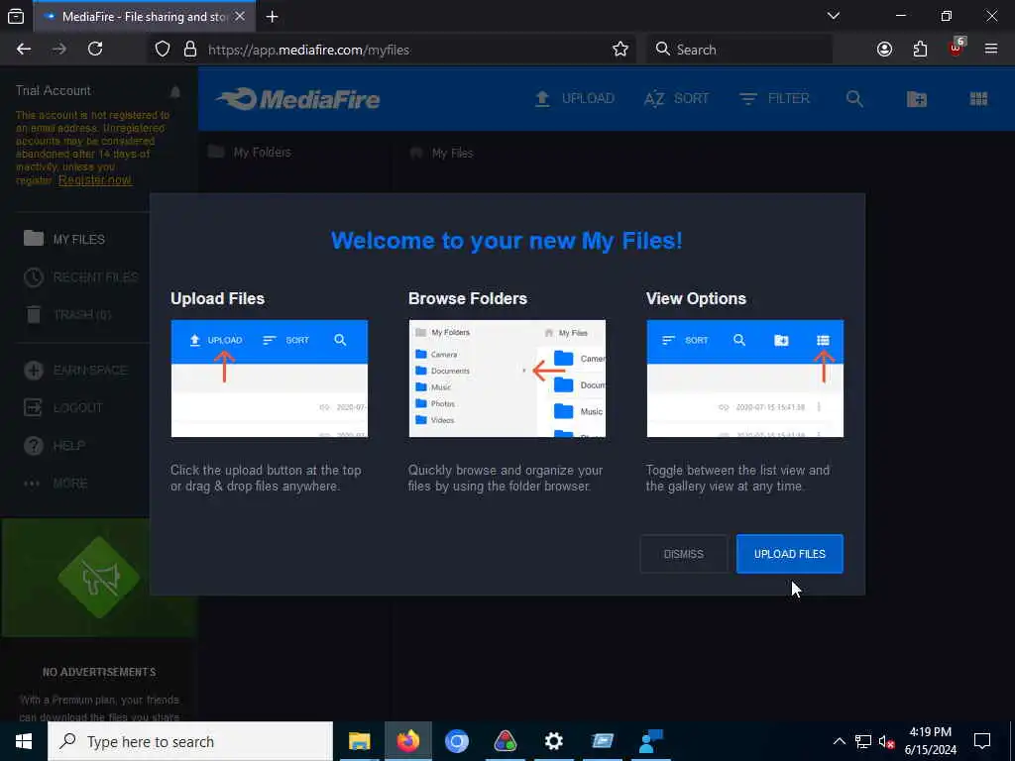1015x761 pixels.
Task: Click the Browse Folders tutorial thumbnail
Action: coord(507,379)
